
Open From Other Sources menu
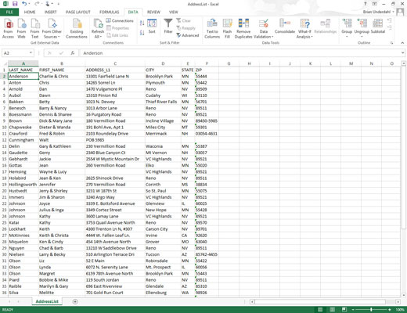[52, 28]
